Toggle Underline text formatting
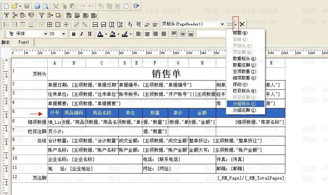Image resolution: width=328 pixels, height=195 pixels. (x=90, y=34)
